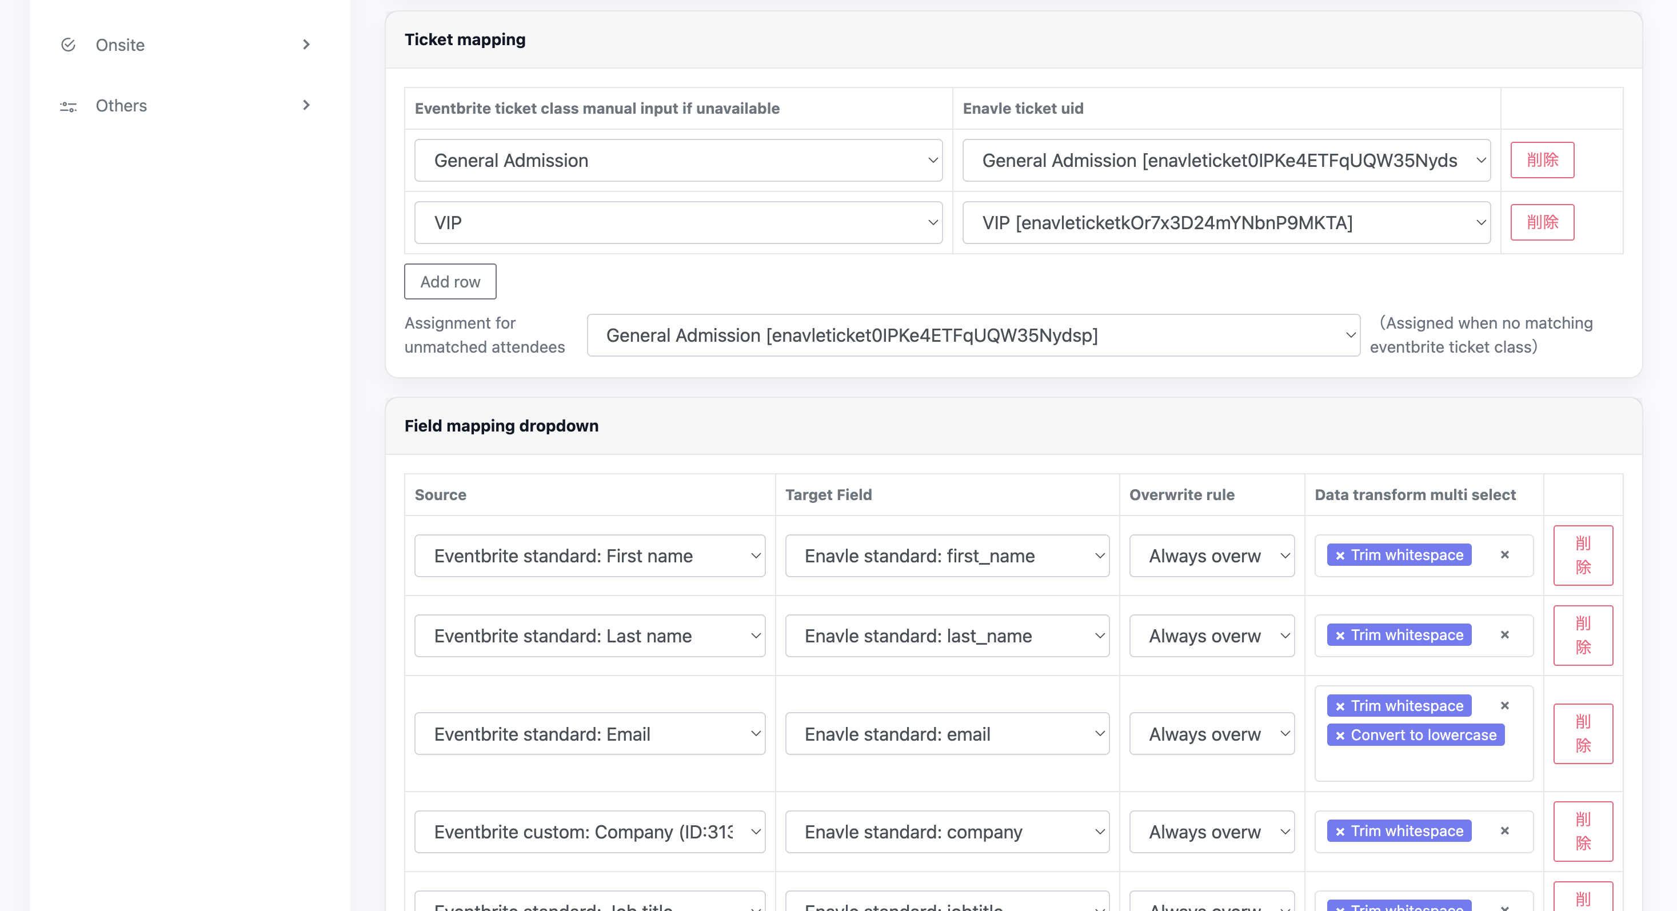Clear all transforms in the Company row
The height and width of the screenshot is (911, 1677).
coord(1504,831)
